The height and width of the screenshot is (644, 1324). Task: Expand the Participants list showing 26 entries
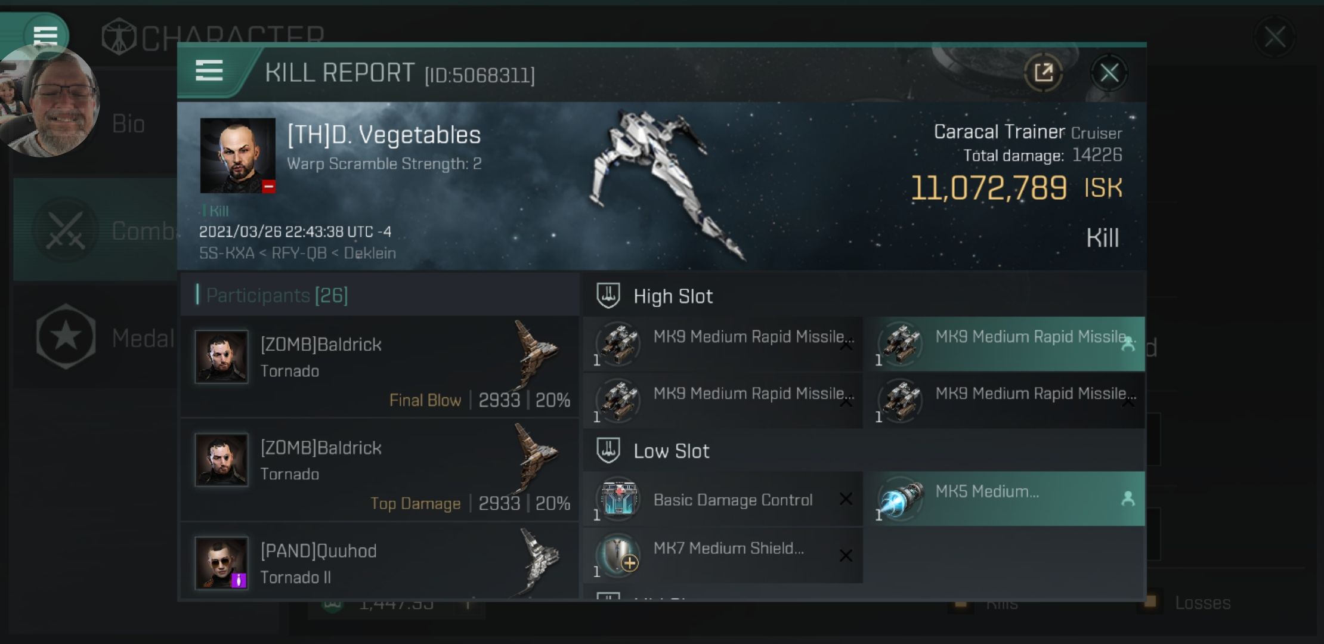(x=271, y=294)
